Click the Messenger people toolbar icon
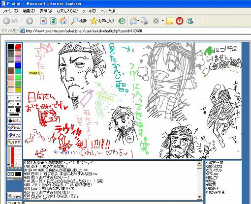251x204 pixels. pyautogui.click(x=189, y=21)
